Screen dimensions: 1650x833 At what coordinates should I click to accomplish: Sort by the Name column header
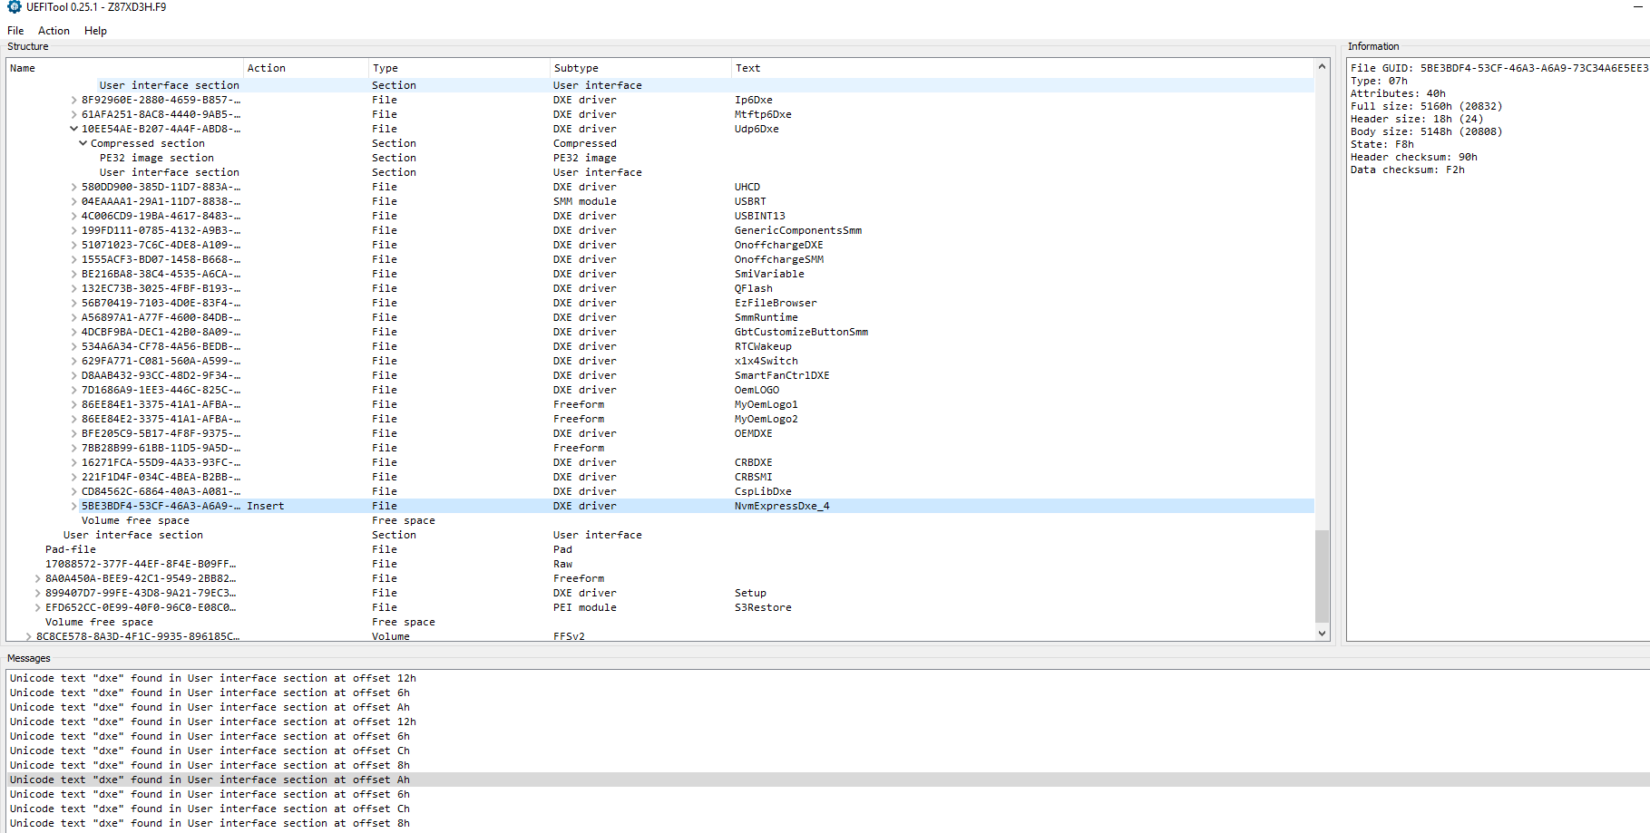[125, 68]
